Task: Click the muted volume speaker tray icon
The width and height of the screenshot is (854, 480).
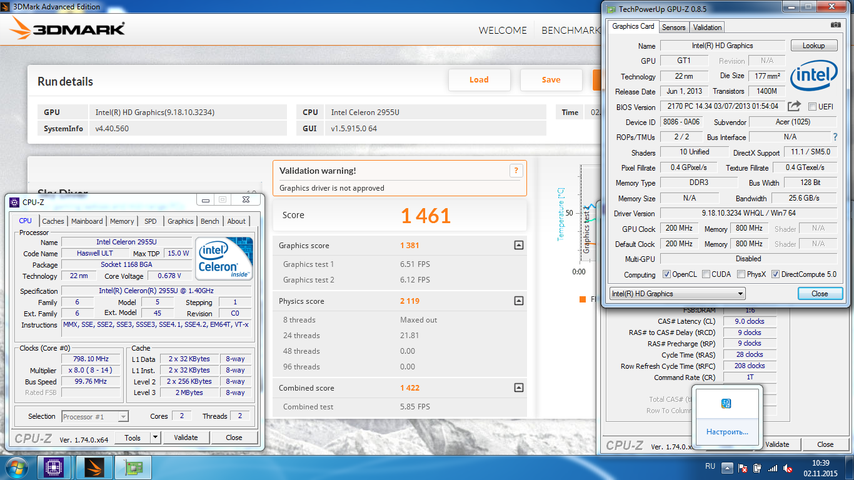Action: [x=788, y=467]
